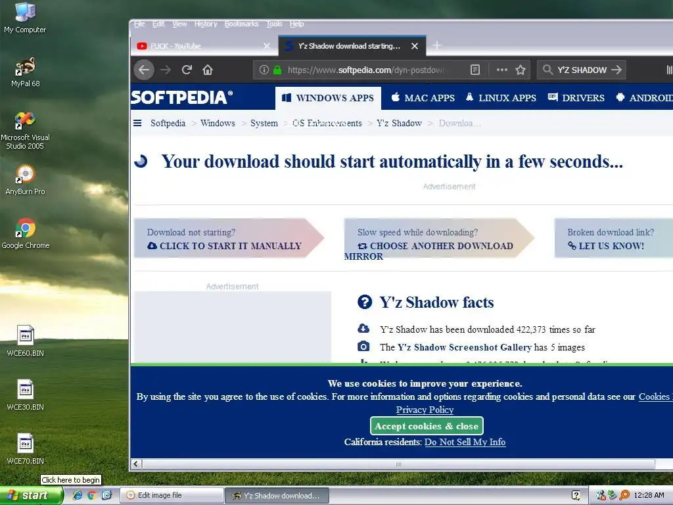Click Windows breadcrumb link
Image resolution: width=673 pixels, height=505 pixels.
(x=218, y=123)
